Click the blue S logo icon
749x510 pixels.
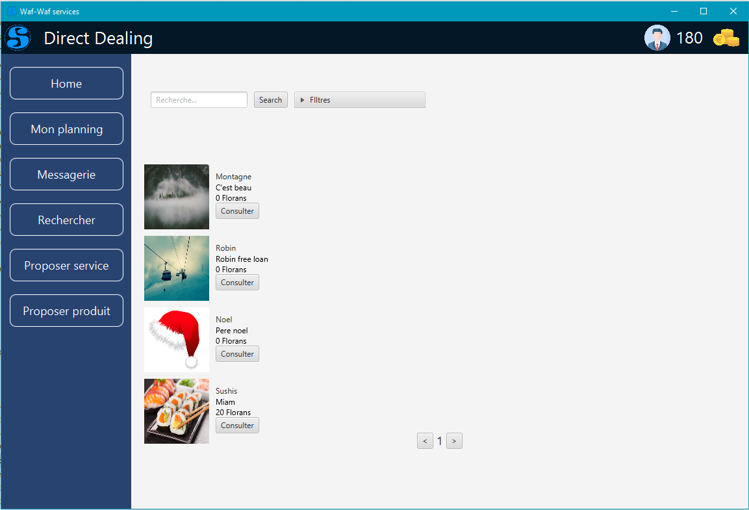pyautogui.click(x=18, y=38)
